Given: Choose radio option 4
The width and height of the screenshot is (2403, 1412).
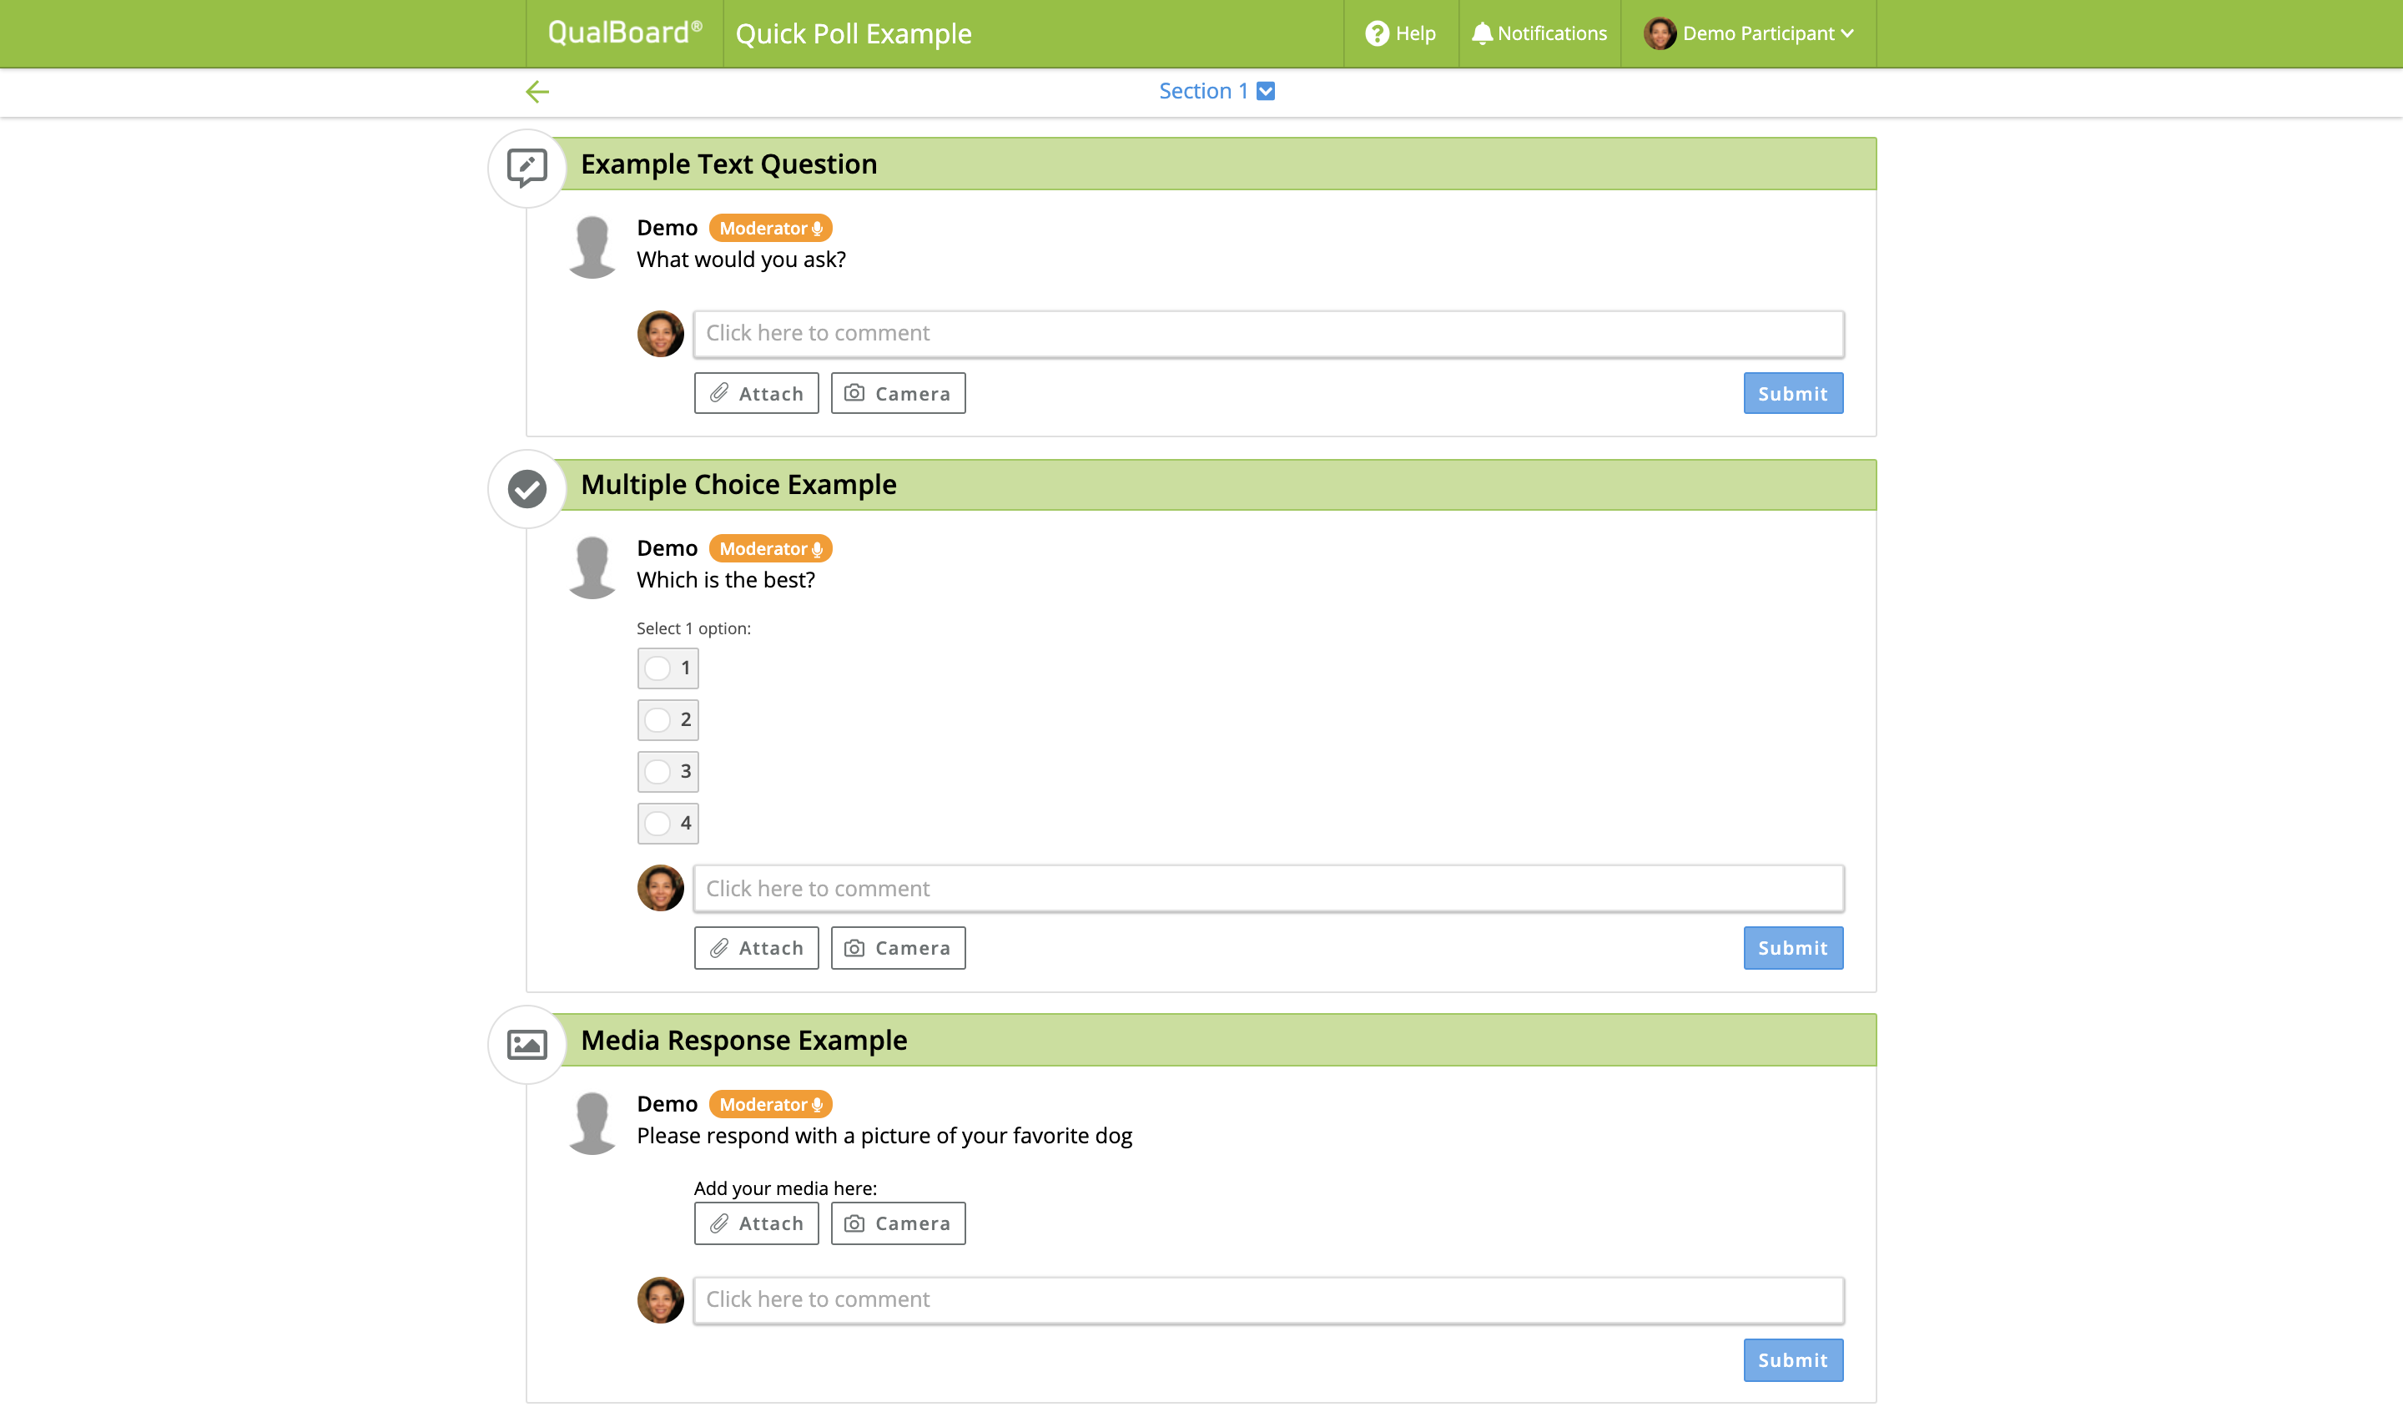Looking at the screenshot, I should (x=667, y=822).
